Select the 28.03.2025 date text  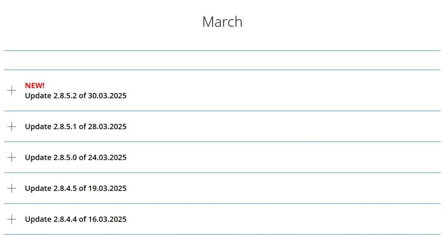(107, 126)
